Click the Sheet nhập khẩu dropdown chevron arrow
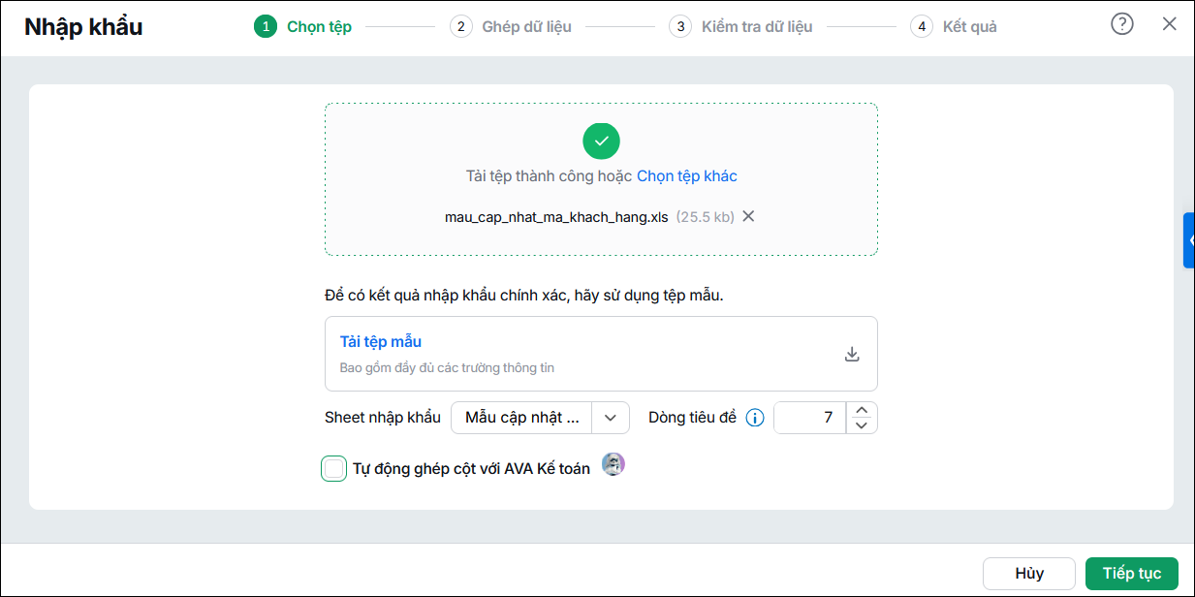The width and height of the screenshot is (1195, 597). tap(610, 418)
